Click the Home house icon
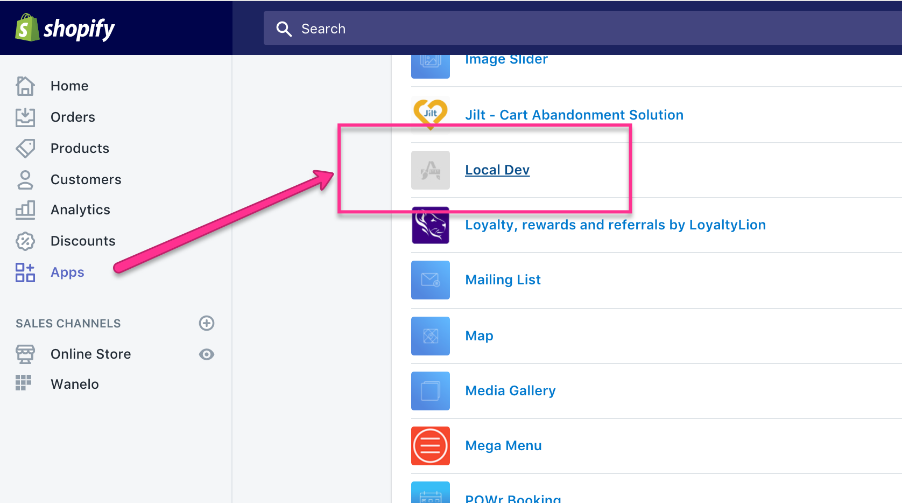 pyautogui.click(x=25, y=86)
